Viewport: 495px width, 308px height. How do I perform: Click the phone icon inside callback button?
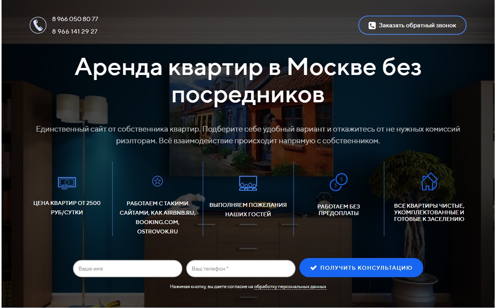(x=372, y=25)
